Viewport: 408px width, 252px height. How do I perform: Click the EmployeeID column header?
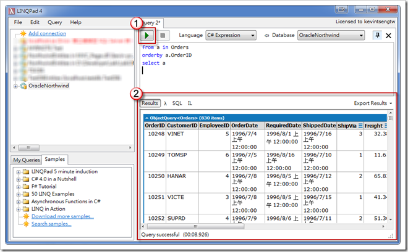[x=215, y=126]
